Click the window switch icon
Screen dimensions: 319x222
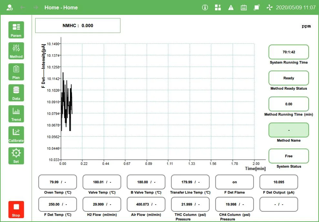pos(256,7)
